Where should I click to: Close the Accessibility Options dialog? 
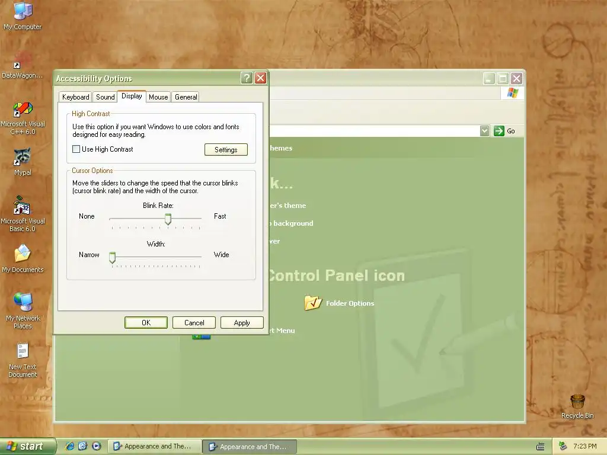[x=261, y=78]
